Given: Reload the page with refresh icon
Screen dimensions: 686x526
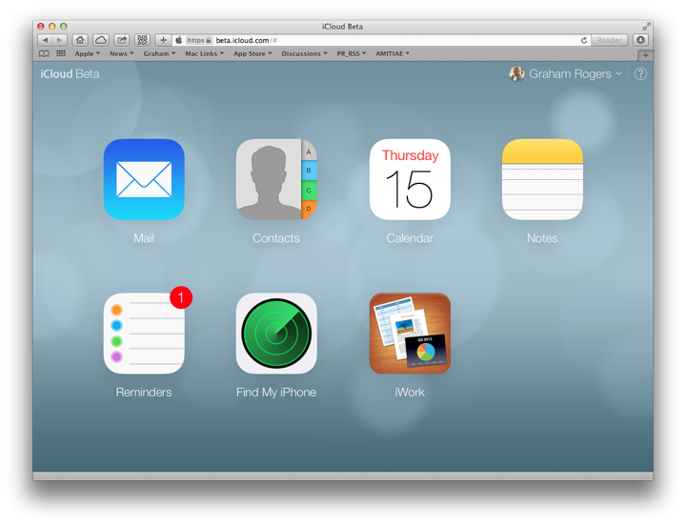Looking at the screenshot, I should [584, 40].
